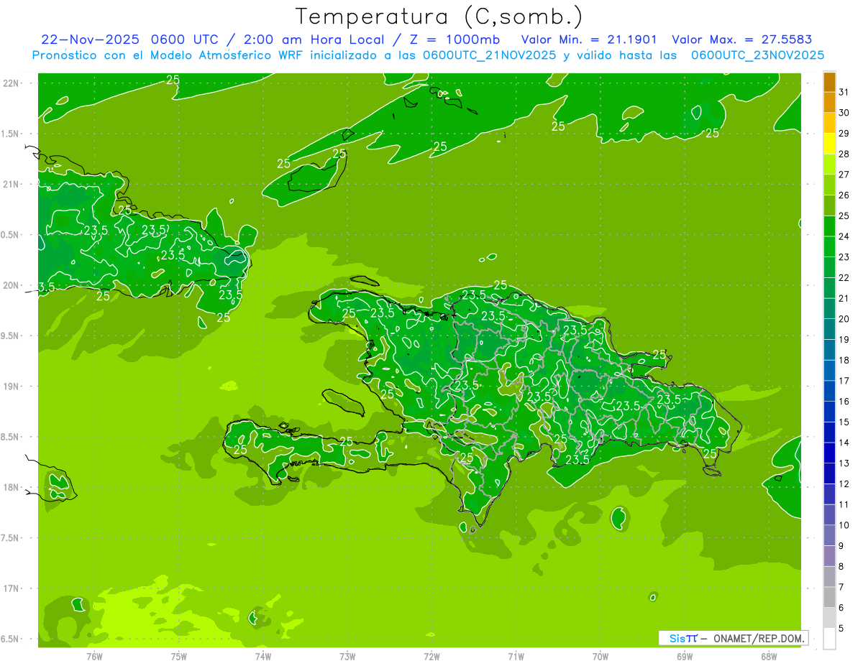Click the '74W' longitude axis label
Viewport: 863px width, 666px height.
pos(263,657)
